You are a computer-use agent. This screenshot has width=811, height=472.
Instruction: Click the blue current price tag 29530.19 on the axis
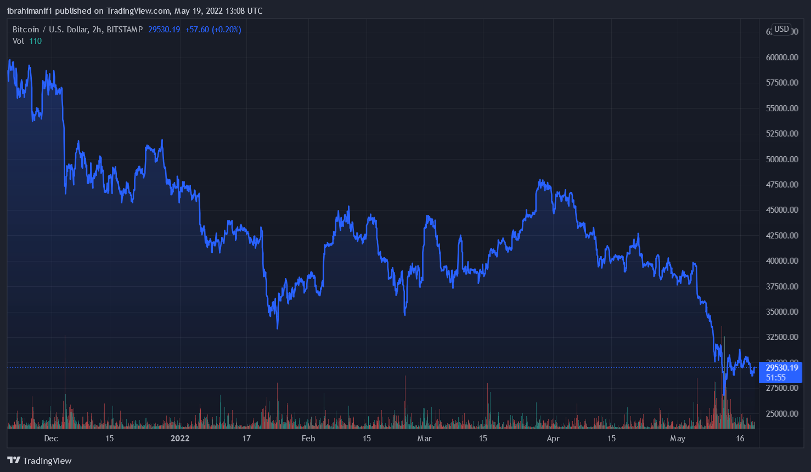click(781, 368)
